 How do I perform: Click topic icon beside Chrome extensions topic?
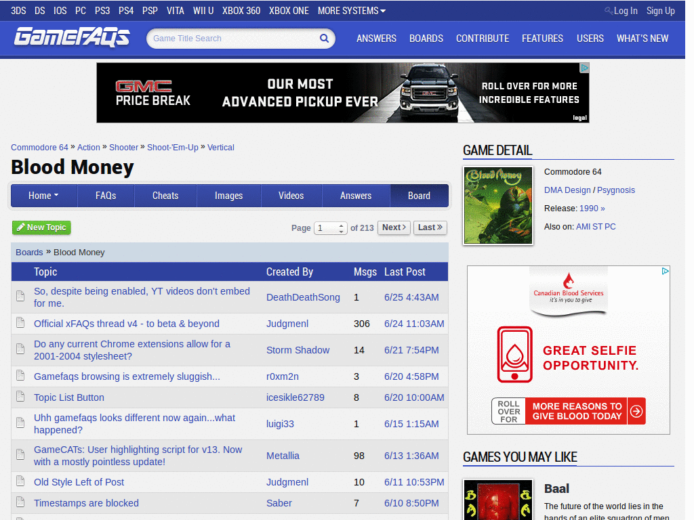pyautogui.click(x=20, y=349)
